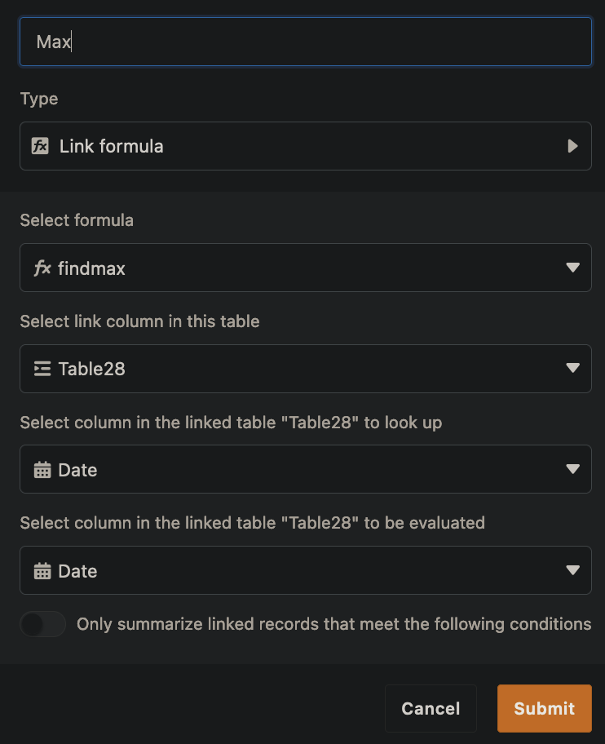Expand the Type selector using its right arrow
The image size is (605, 744).
tap(572, 146)
